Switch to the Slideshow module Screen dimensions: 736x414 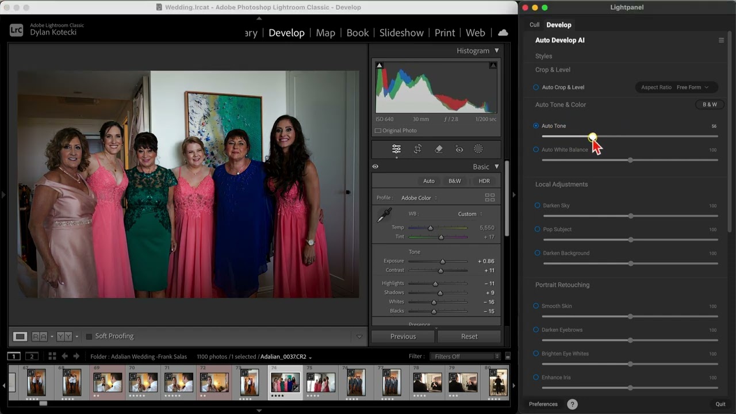(401, 33)
